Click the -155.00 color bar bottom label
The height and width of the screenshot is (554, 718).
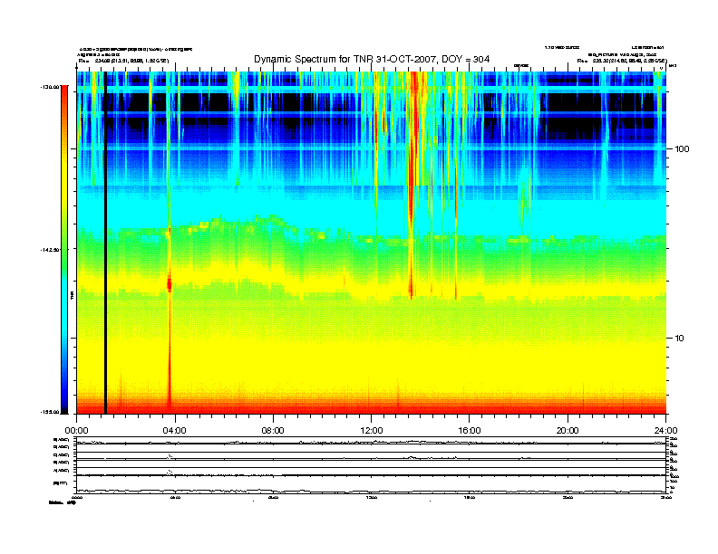coord(50,412)
